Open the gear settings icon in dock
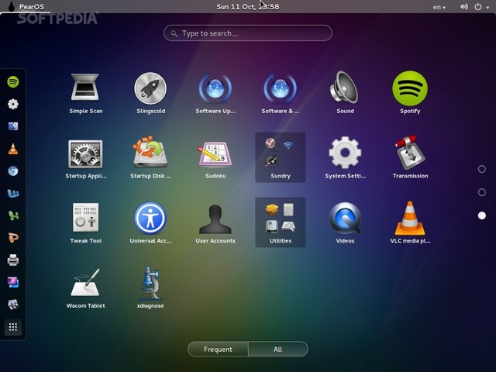The width and height of the screenshot is (496, 372). coord(13,104)
